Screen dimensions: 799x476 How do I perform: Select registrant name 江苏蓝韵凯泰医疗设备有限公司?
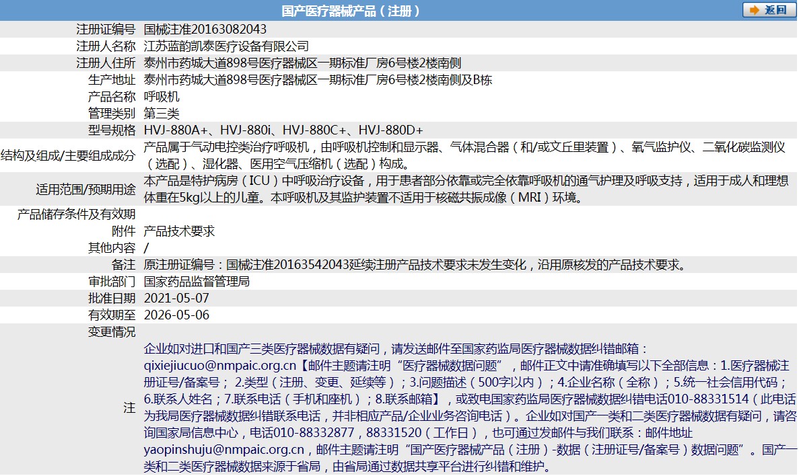point(226,46)
